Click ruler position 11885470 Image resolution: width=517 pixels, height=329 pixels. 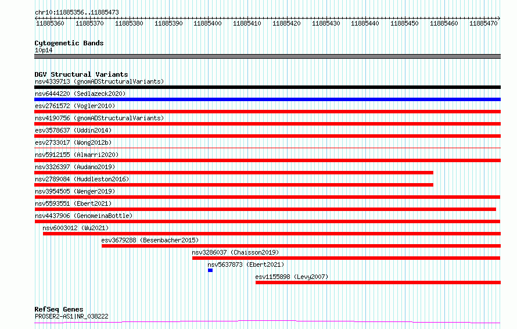[483, 23]
